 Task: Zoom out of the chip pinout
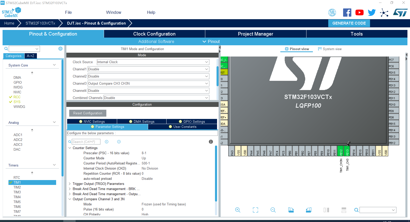click(x=273, y=210)
